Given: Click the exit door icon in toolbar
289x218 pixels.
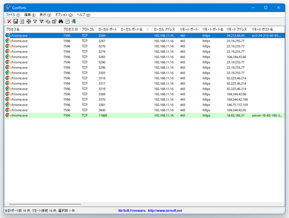Looking at the screenshot, I should click(x=74, y=21).
